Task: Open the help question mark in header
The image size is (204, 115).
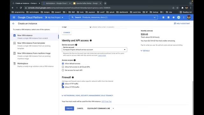Action: pos(173,17)
